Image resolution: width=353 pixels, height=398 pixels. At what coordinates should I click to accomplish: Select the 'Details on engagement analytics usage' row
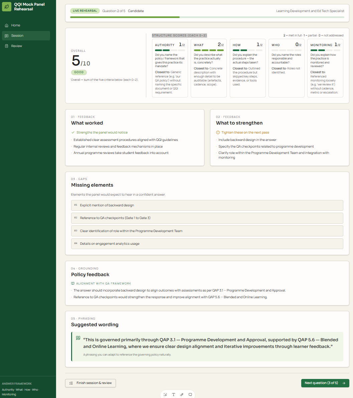(x=207, y=244)
